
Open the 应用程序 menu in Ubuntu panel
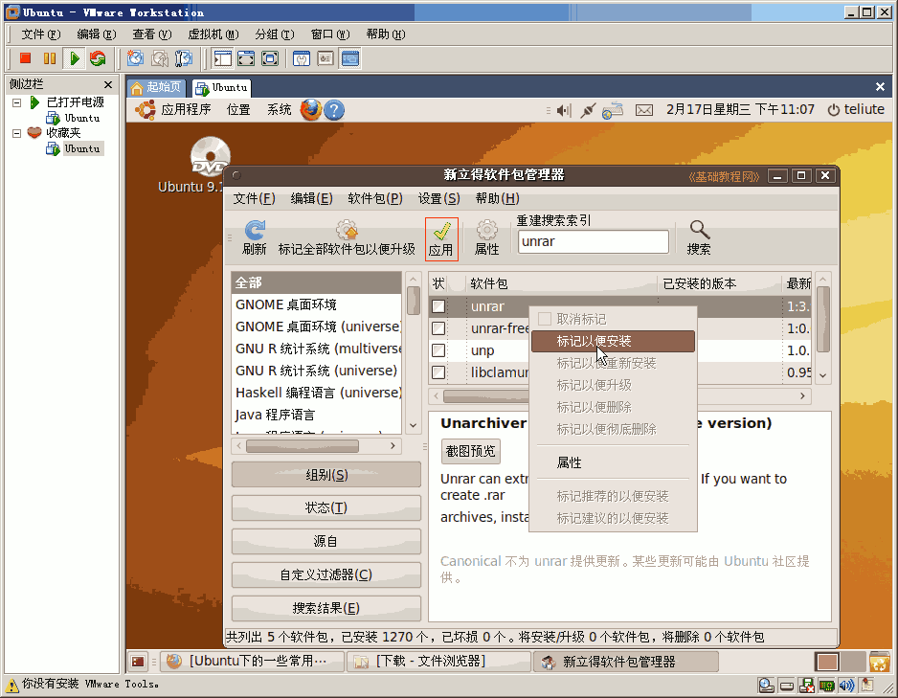coord(186,109)
